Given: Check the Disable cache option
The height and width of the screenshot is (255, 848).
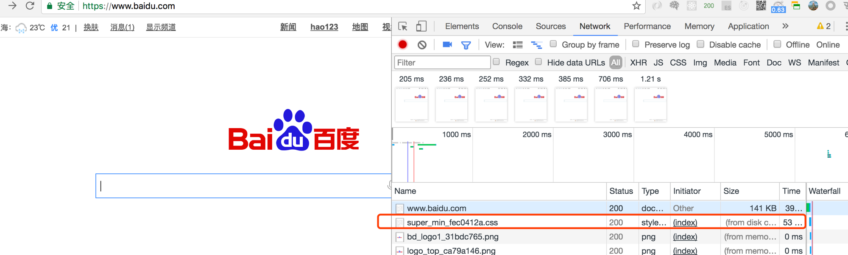Looking at the screenshot, I should coord(700,44).
